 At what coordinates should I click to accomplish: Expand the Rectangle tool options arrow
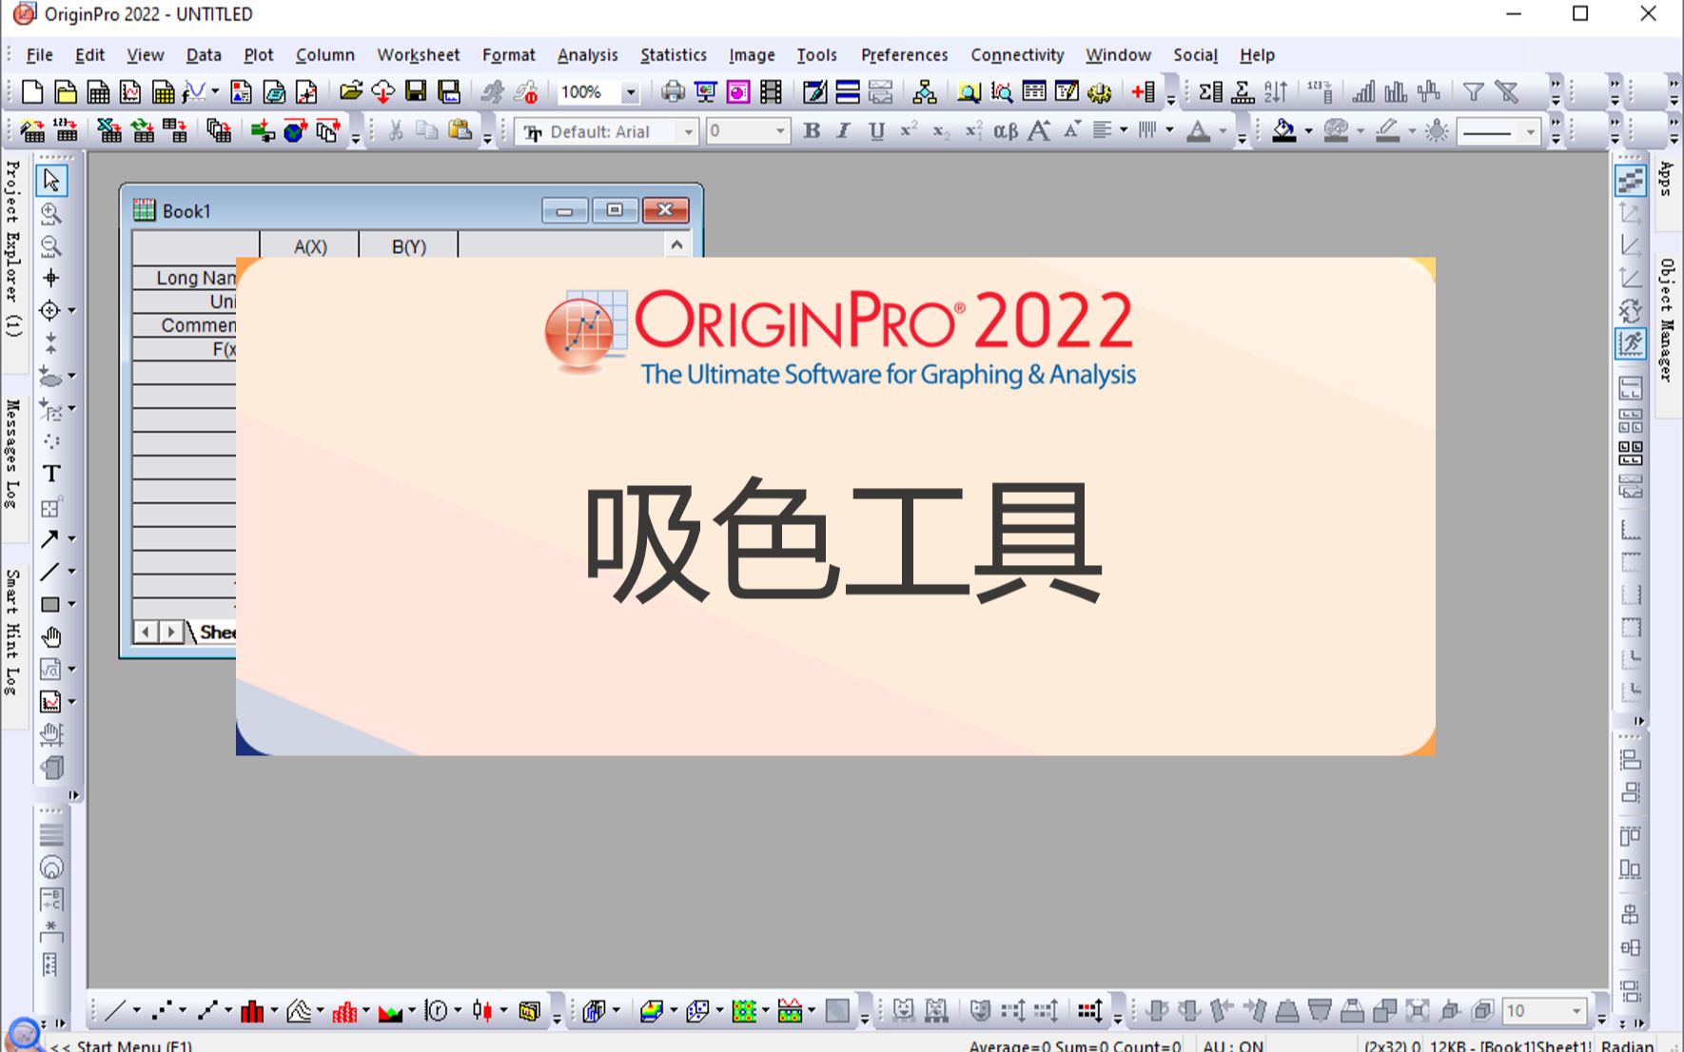(x=71, y=604)
